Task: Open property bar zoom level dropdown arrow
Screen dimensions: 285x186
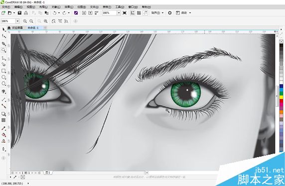Action: [x=17, y=21]
